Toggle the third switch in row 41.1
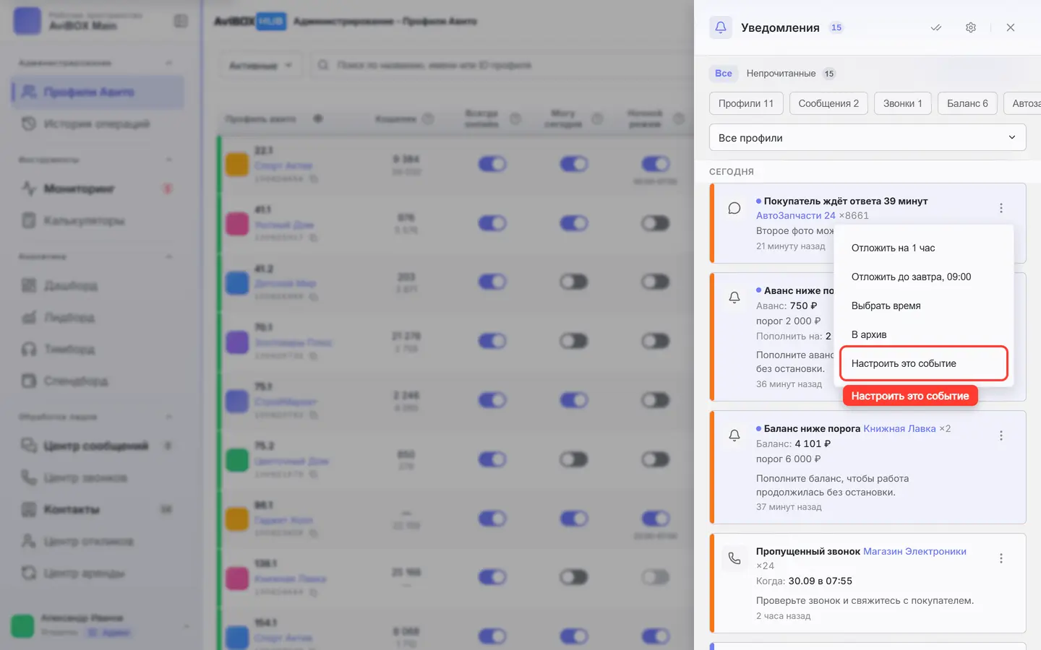This screenshot has width=1041, height=650. tap(656, 222)
